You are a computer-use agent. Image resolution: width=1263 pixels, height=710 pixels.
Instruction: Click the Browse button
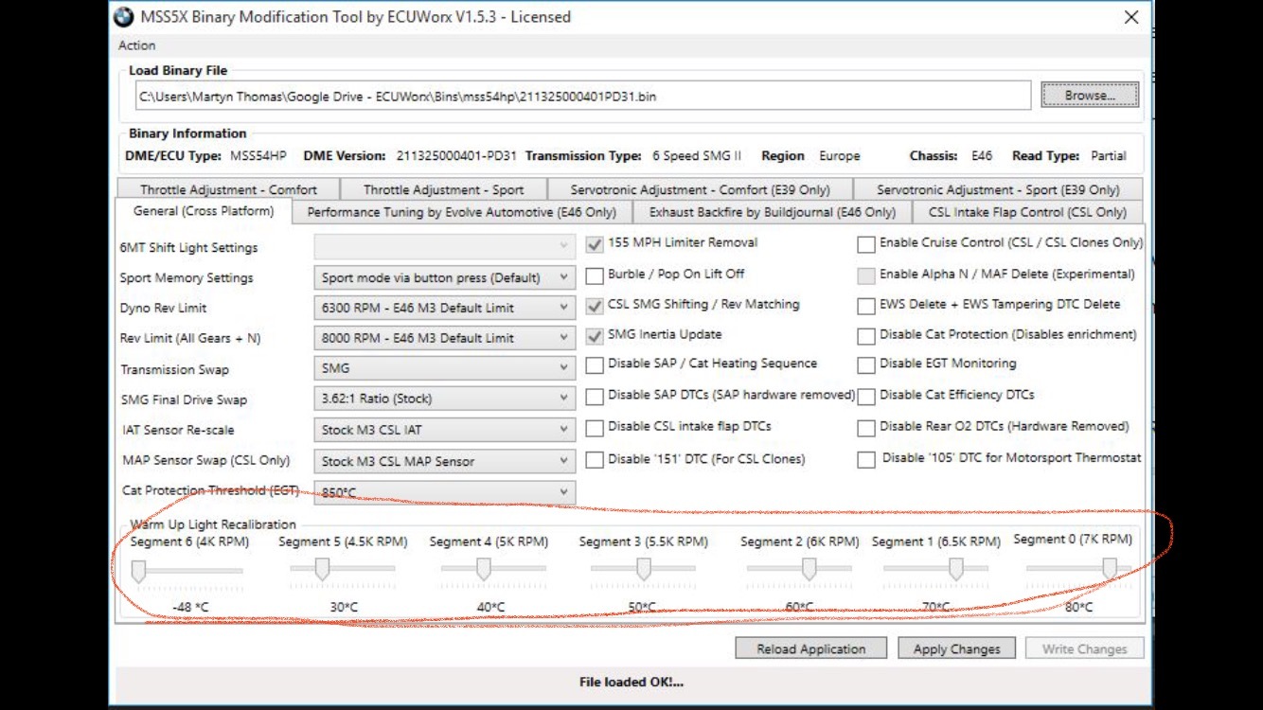tap(1090, 95)
